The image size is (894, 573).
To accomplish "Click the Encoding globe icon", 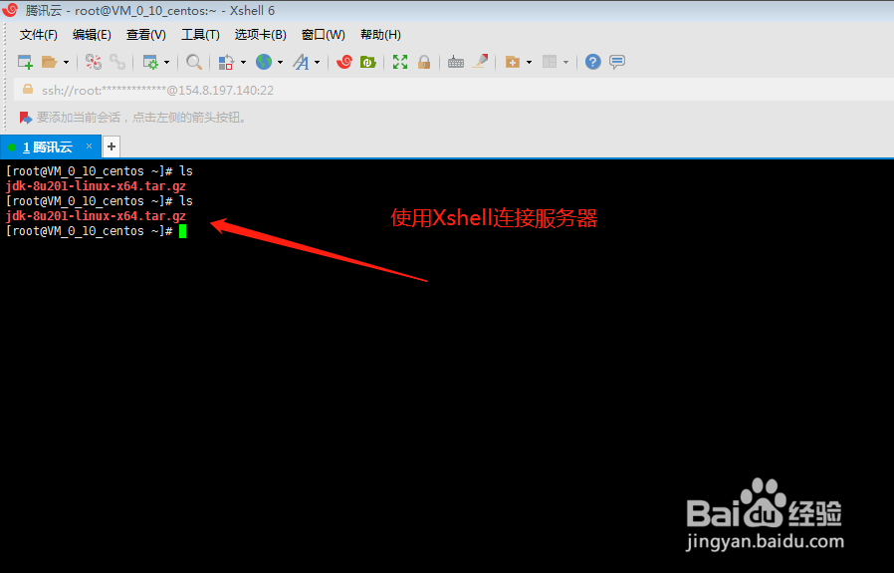I will [264, 62].
